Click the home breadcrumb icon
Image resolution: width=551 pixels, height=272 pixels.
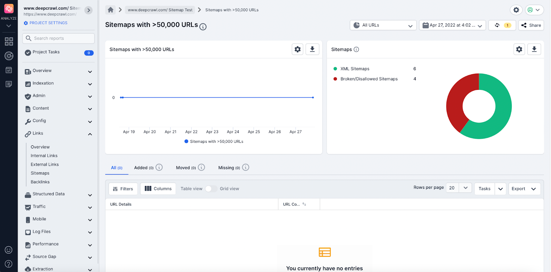point(111,10)
